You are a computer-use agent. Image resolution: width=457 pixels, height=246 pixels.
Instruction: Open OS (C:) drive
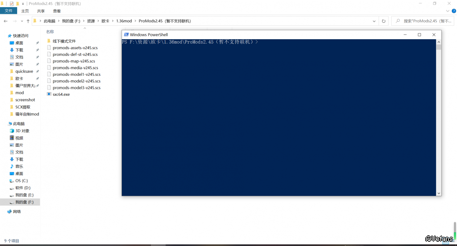(21, 180)
